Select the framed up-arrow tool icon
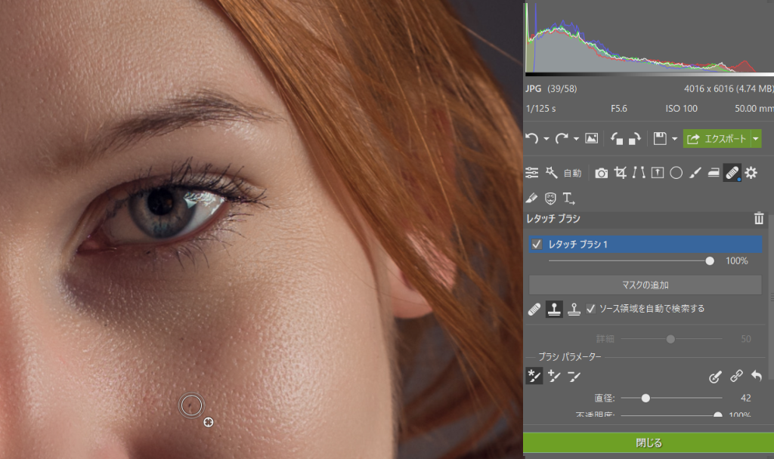Screen dimensions: 774x459 click(658, 173)
